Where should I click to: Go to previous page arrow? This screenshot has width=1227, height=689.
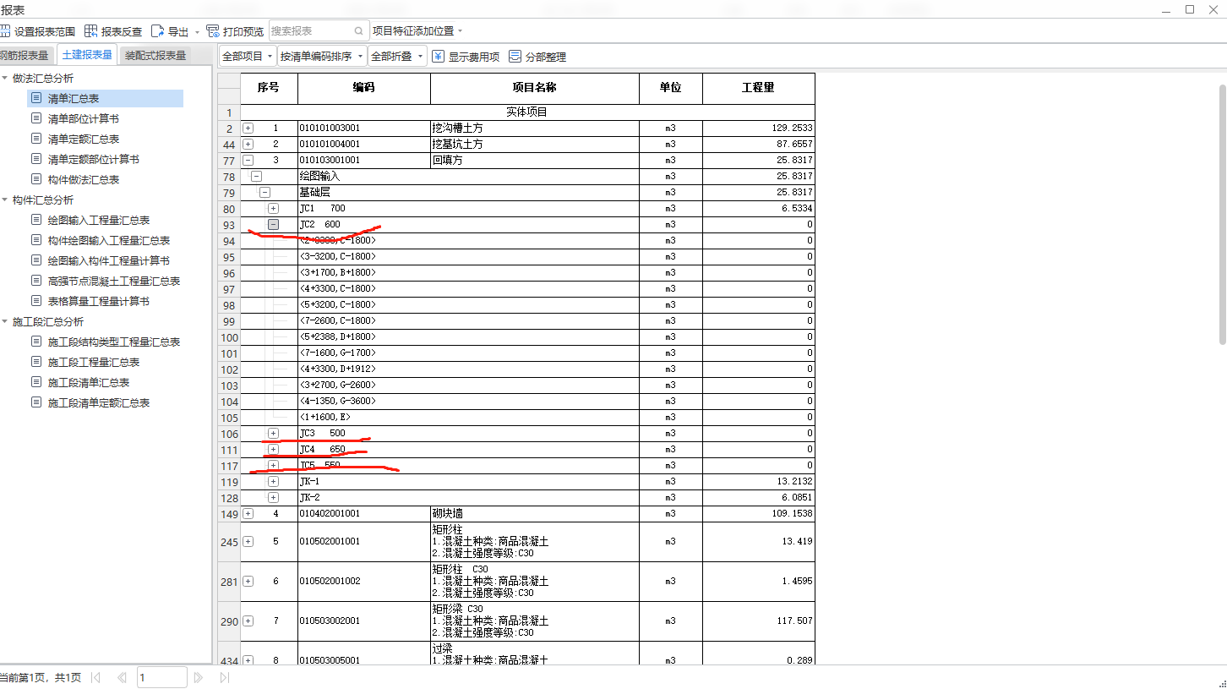(x=123, y=677)
